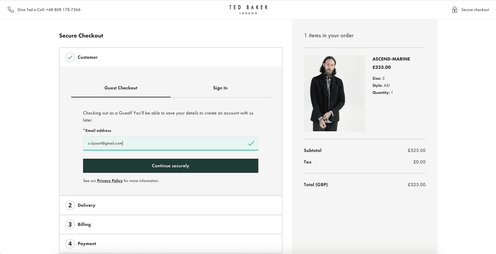
Task: Click the checkmark icon beside Customer
Action: (70, 57)
